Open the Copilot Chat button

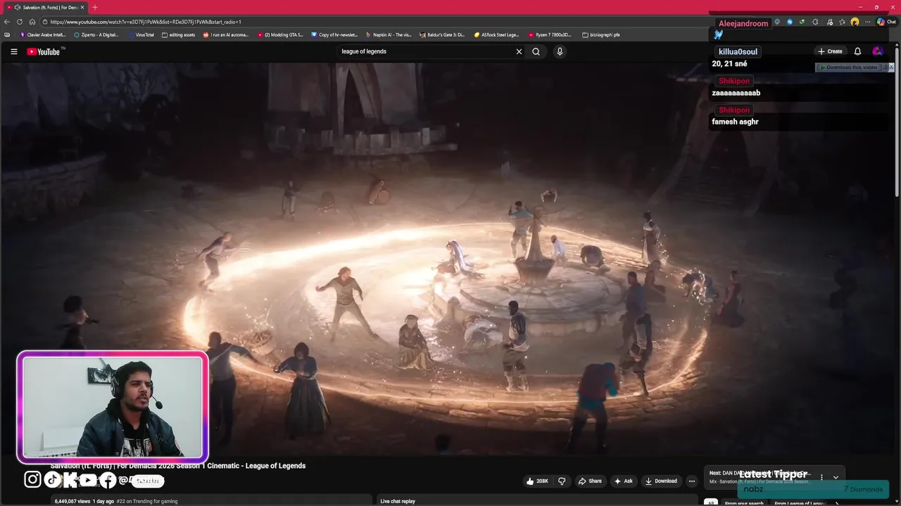click(886, 22)
